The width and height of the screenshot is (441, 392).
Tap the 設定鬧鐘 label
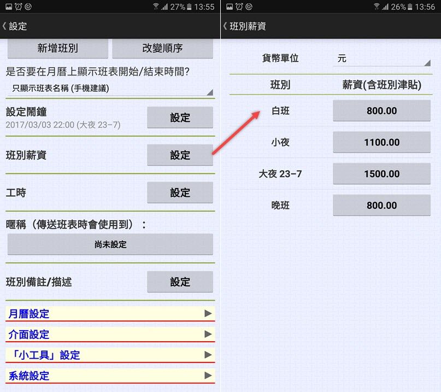pos(26,112)
